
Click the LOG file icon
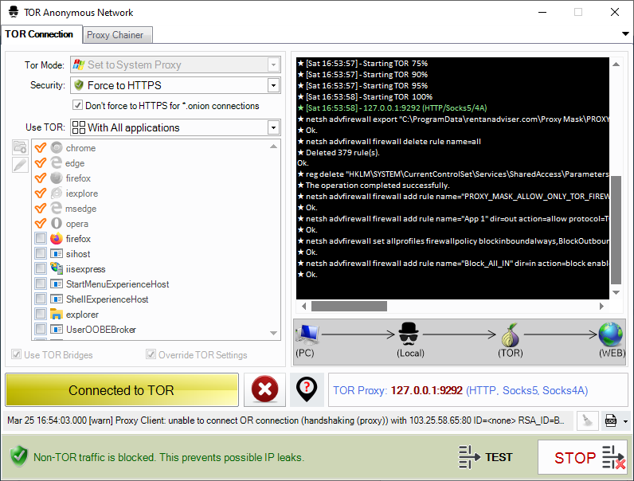tap(611, 421)
